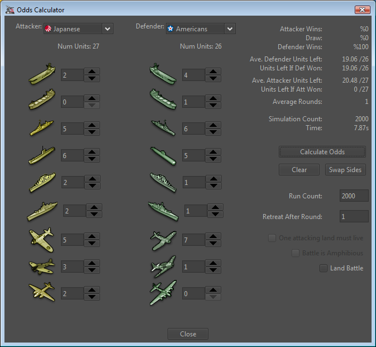Click the American transport ship unit icon

click(x=163, y=99)
